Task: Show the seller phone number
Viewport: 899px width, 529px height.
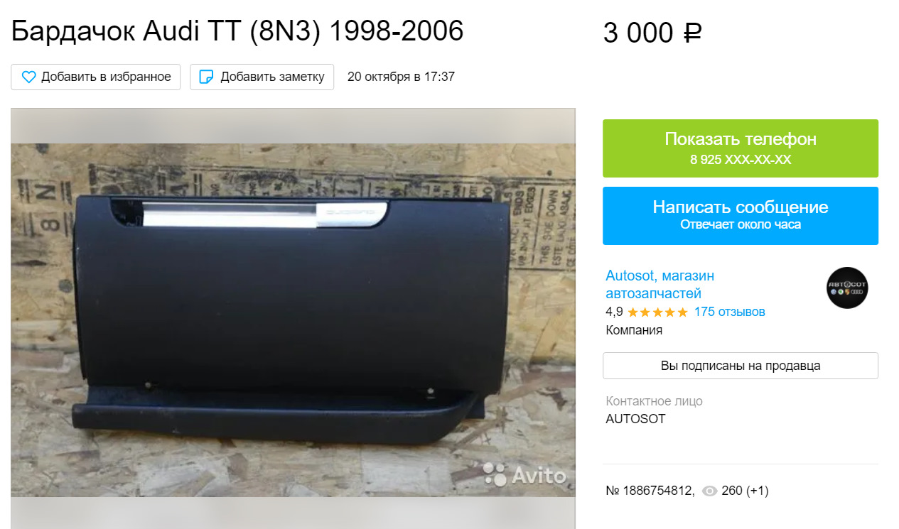Action: (x=741, y=148)
